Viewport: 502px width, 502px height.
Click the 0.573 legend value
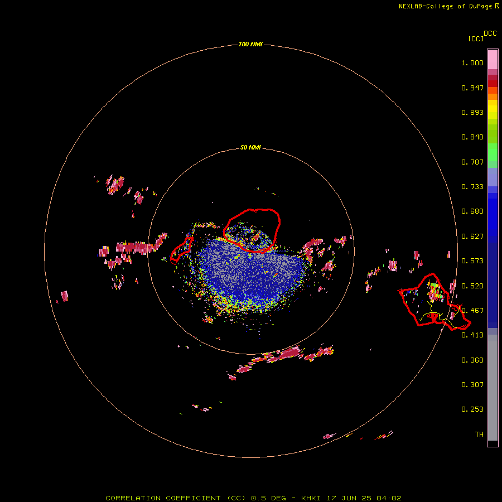[x=472, y=261]
